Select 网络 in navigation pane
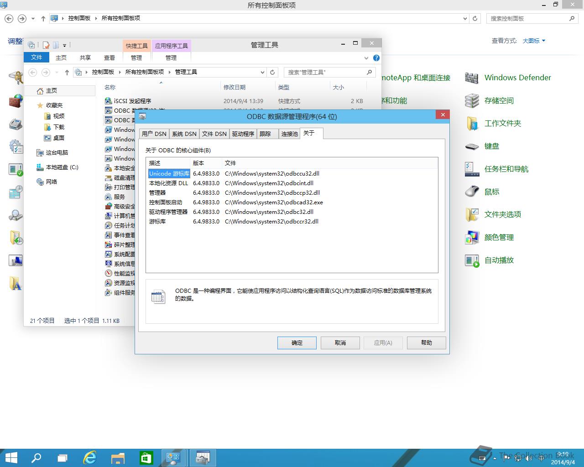Image resolution: width=584 pixels, height=467 pixels. pyautogui.click(x=47, y=182)
